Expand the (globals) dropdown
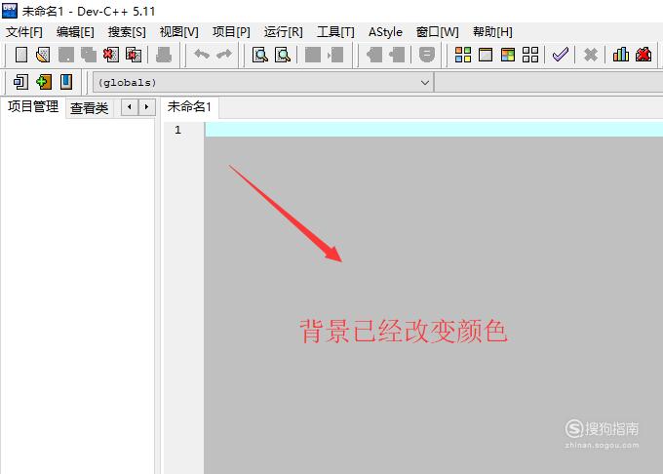The image size is (663, 474). (x=425, y=83)
